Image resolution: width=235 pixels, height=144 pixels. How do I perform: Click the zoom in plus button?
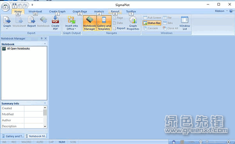[228, 142]
